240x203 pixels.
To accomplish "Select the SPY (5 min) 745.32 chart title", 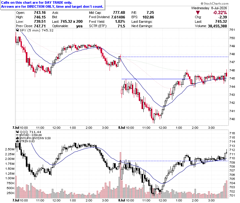I will point(37,30).
